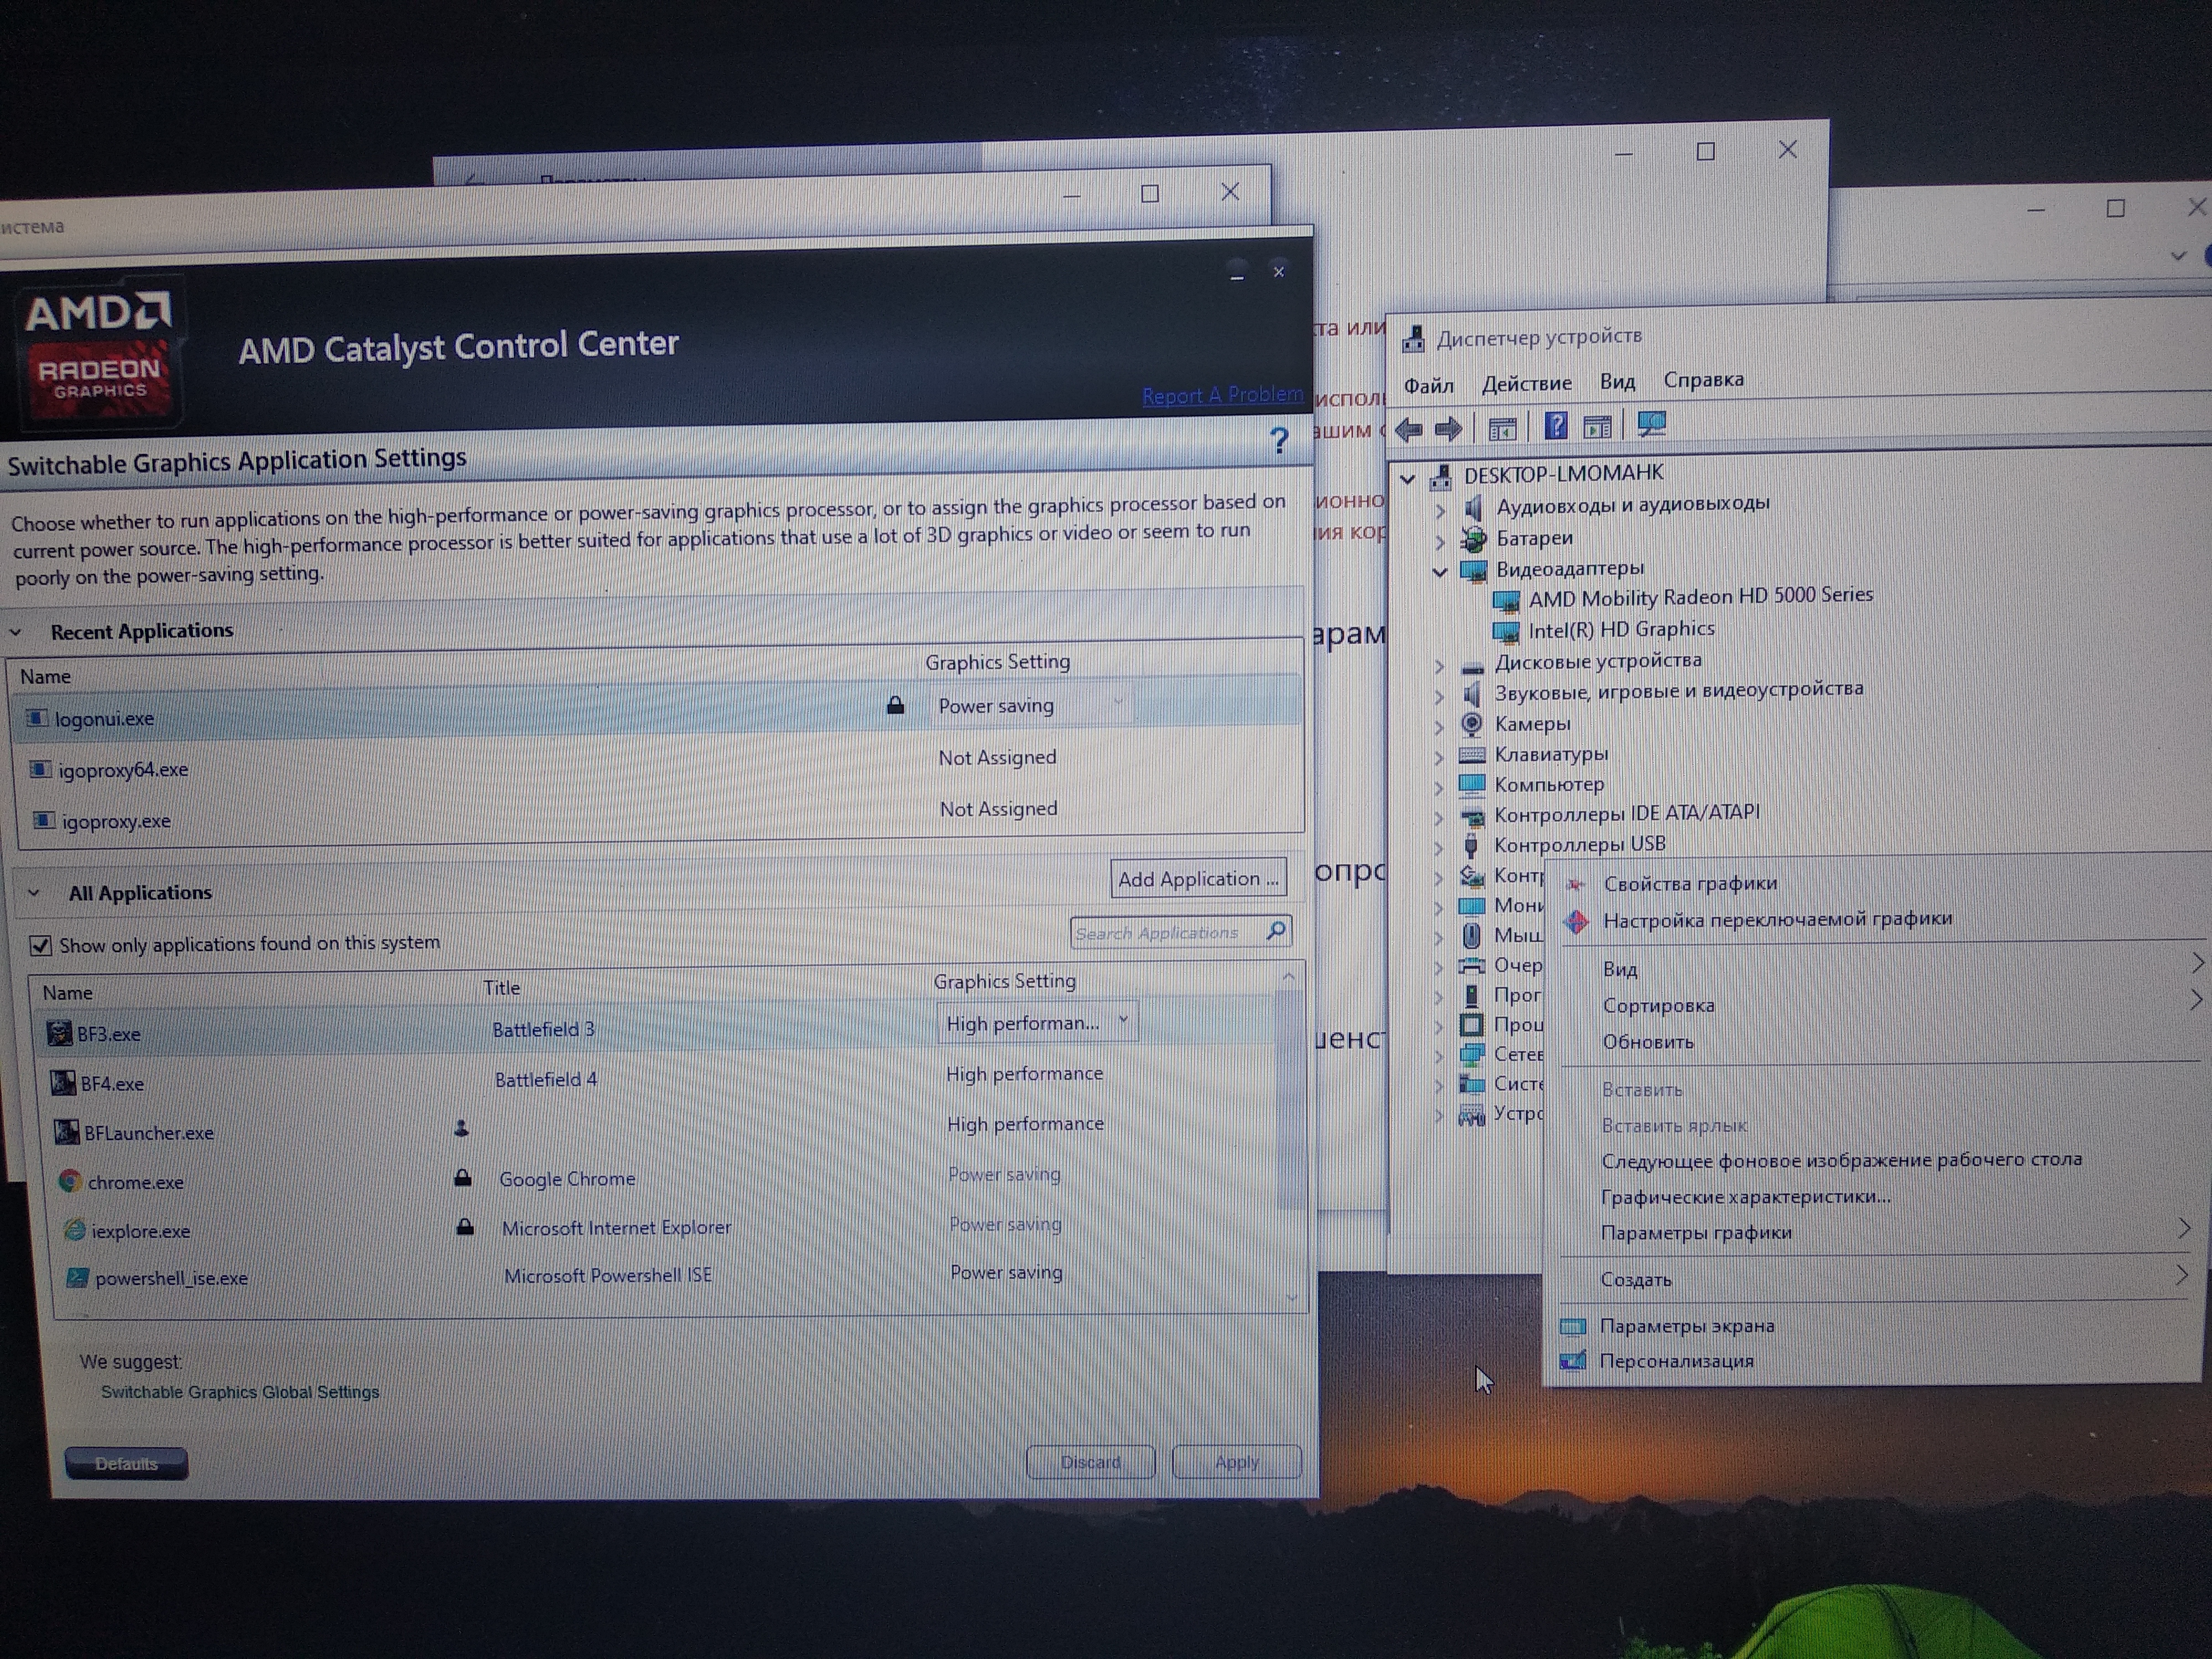Click the AMD Mobility Radeon HD 5000 adapter icon
The height and width of the screenshot is (1659, 2212).
tap(1506, 601)
